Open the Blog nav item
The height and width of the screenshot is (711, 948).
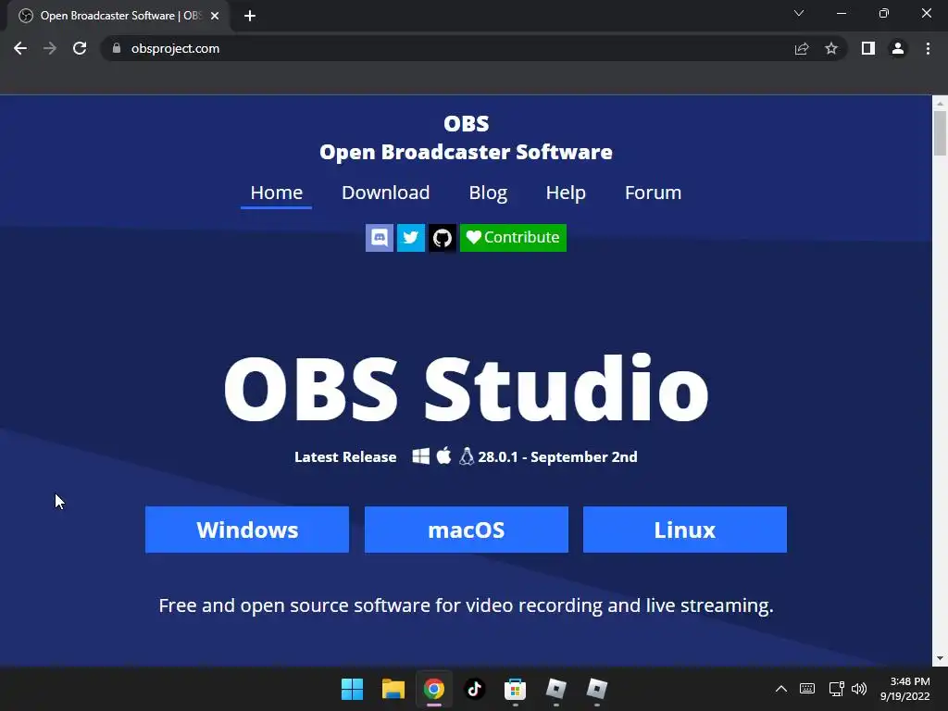coord(488,193)
